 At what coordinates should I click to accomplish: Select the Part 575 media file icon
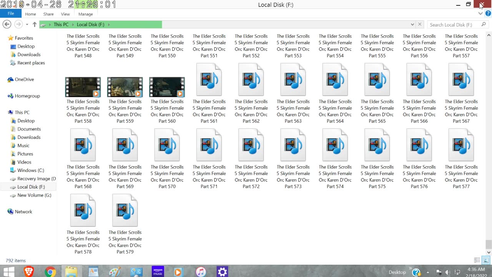click(x=377, y=145)
